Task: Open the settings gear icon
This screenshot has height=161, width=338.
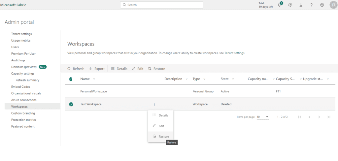Action: pos(290,5)
